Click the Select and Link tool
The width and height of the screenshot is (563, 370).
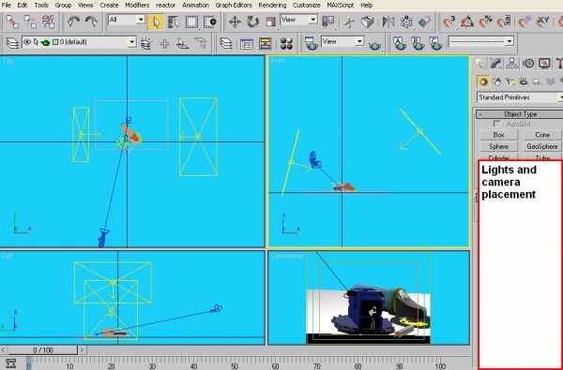[x=12, y=22]
